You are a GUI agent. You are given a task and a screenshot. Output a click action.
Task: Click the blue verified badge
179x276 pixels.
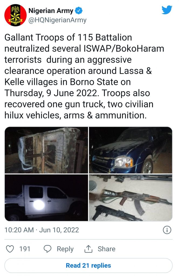coord(79,11)
